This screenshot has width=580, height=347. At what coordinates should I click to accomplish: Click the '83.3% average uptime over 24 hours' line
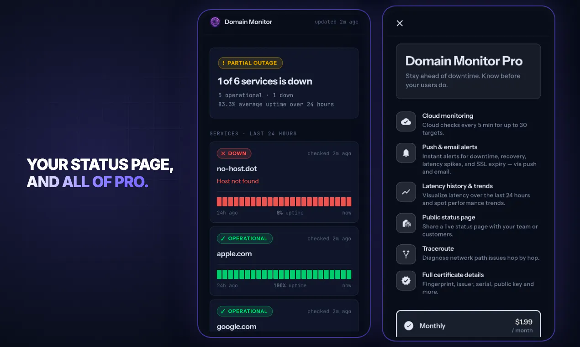pyautogui.click(x=276, y=105)
